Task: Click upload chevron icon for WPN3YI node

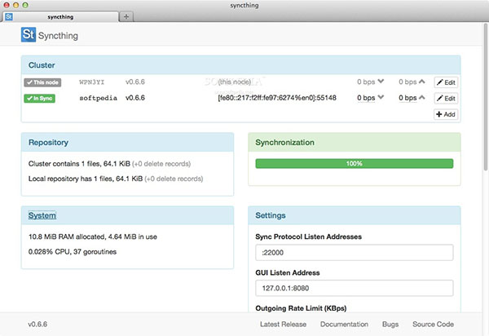Action: (422, 82)
